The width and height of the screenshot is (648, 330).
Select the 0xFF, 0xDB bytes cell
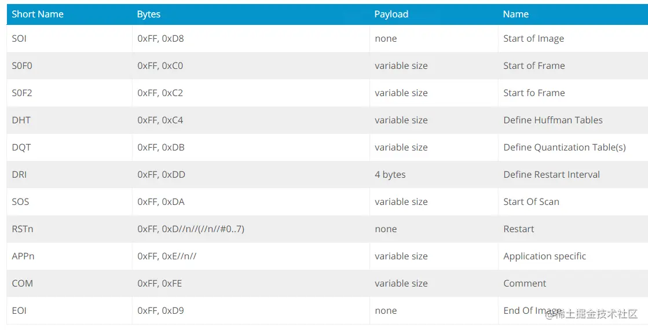251,148
